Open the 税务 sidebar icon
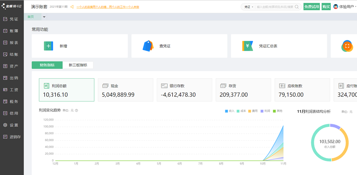The width and height of the screenshot is (357, 175). coord(5,101)
